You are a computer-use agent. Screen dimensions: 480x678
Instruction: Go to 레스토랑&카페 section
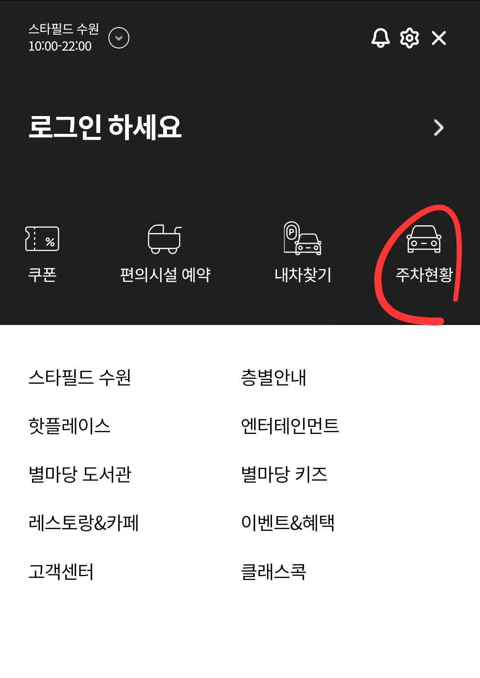tap(84, 523)
